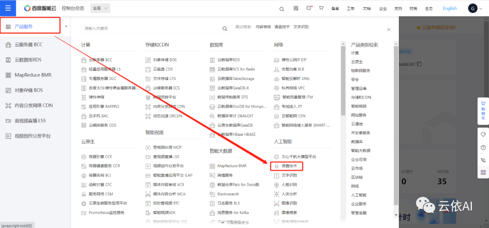Image resolution: width=489 pixels, height=228 pixels.
Task: Open 备案 in top navigation
Action: tap(335, 9)
